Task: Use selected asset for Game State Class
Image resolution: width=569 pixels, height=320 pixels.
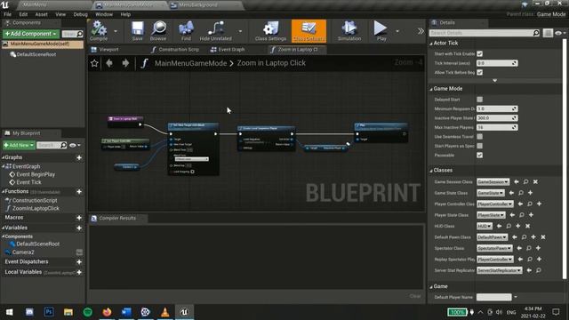Action: click(511, 193)
